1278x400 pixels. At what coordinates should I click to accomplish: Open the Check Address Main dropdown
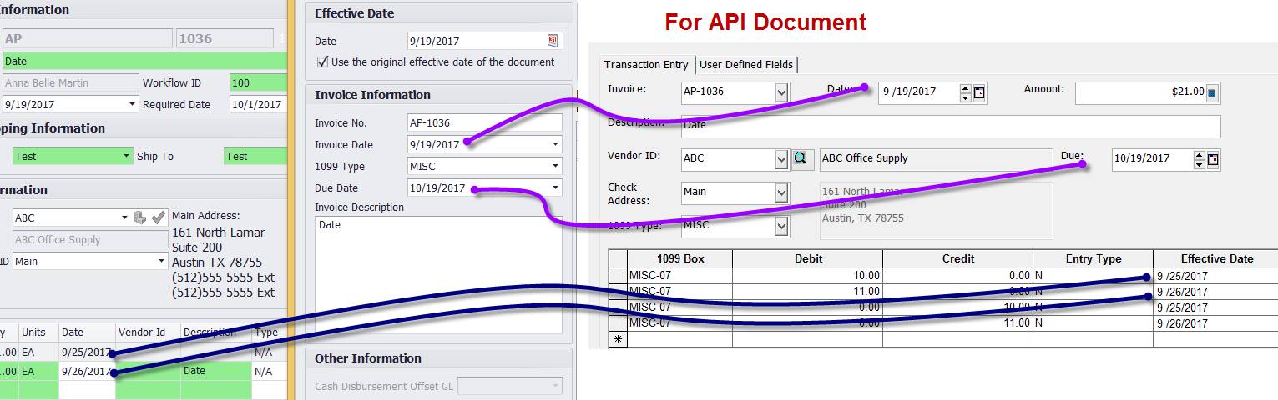point(781,192)
